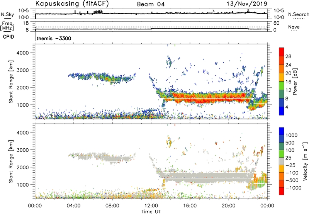
Task: Click the '16:00' time tick label
Action: 190,206
